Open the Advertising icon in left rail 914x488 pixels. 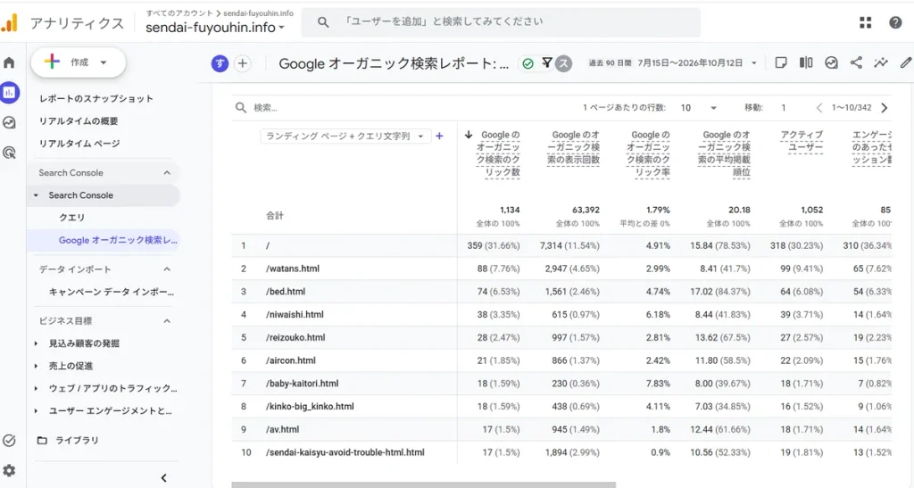pos(9,153)
